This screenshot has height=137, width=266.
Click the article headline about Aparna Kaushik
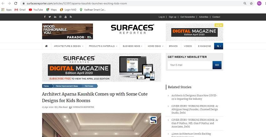tap(95, 97)
